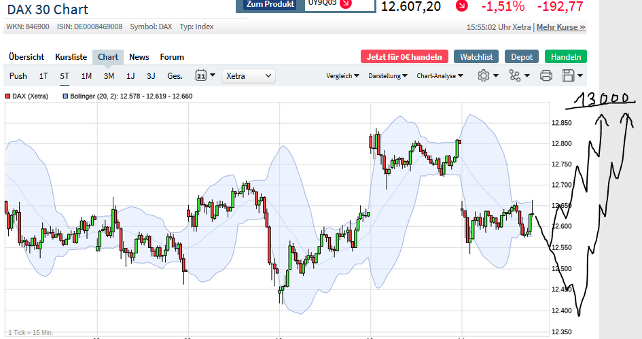The width and height of the screenshot is (642, 339).
Task: Toggle the Bollinger legend marker
Action: 65,96
